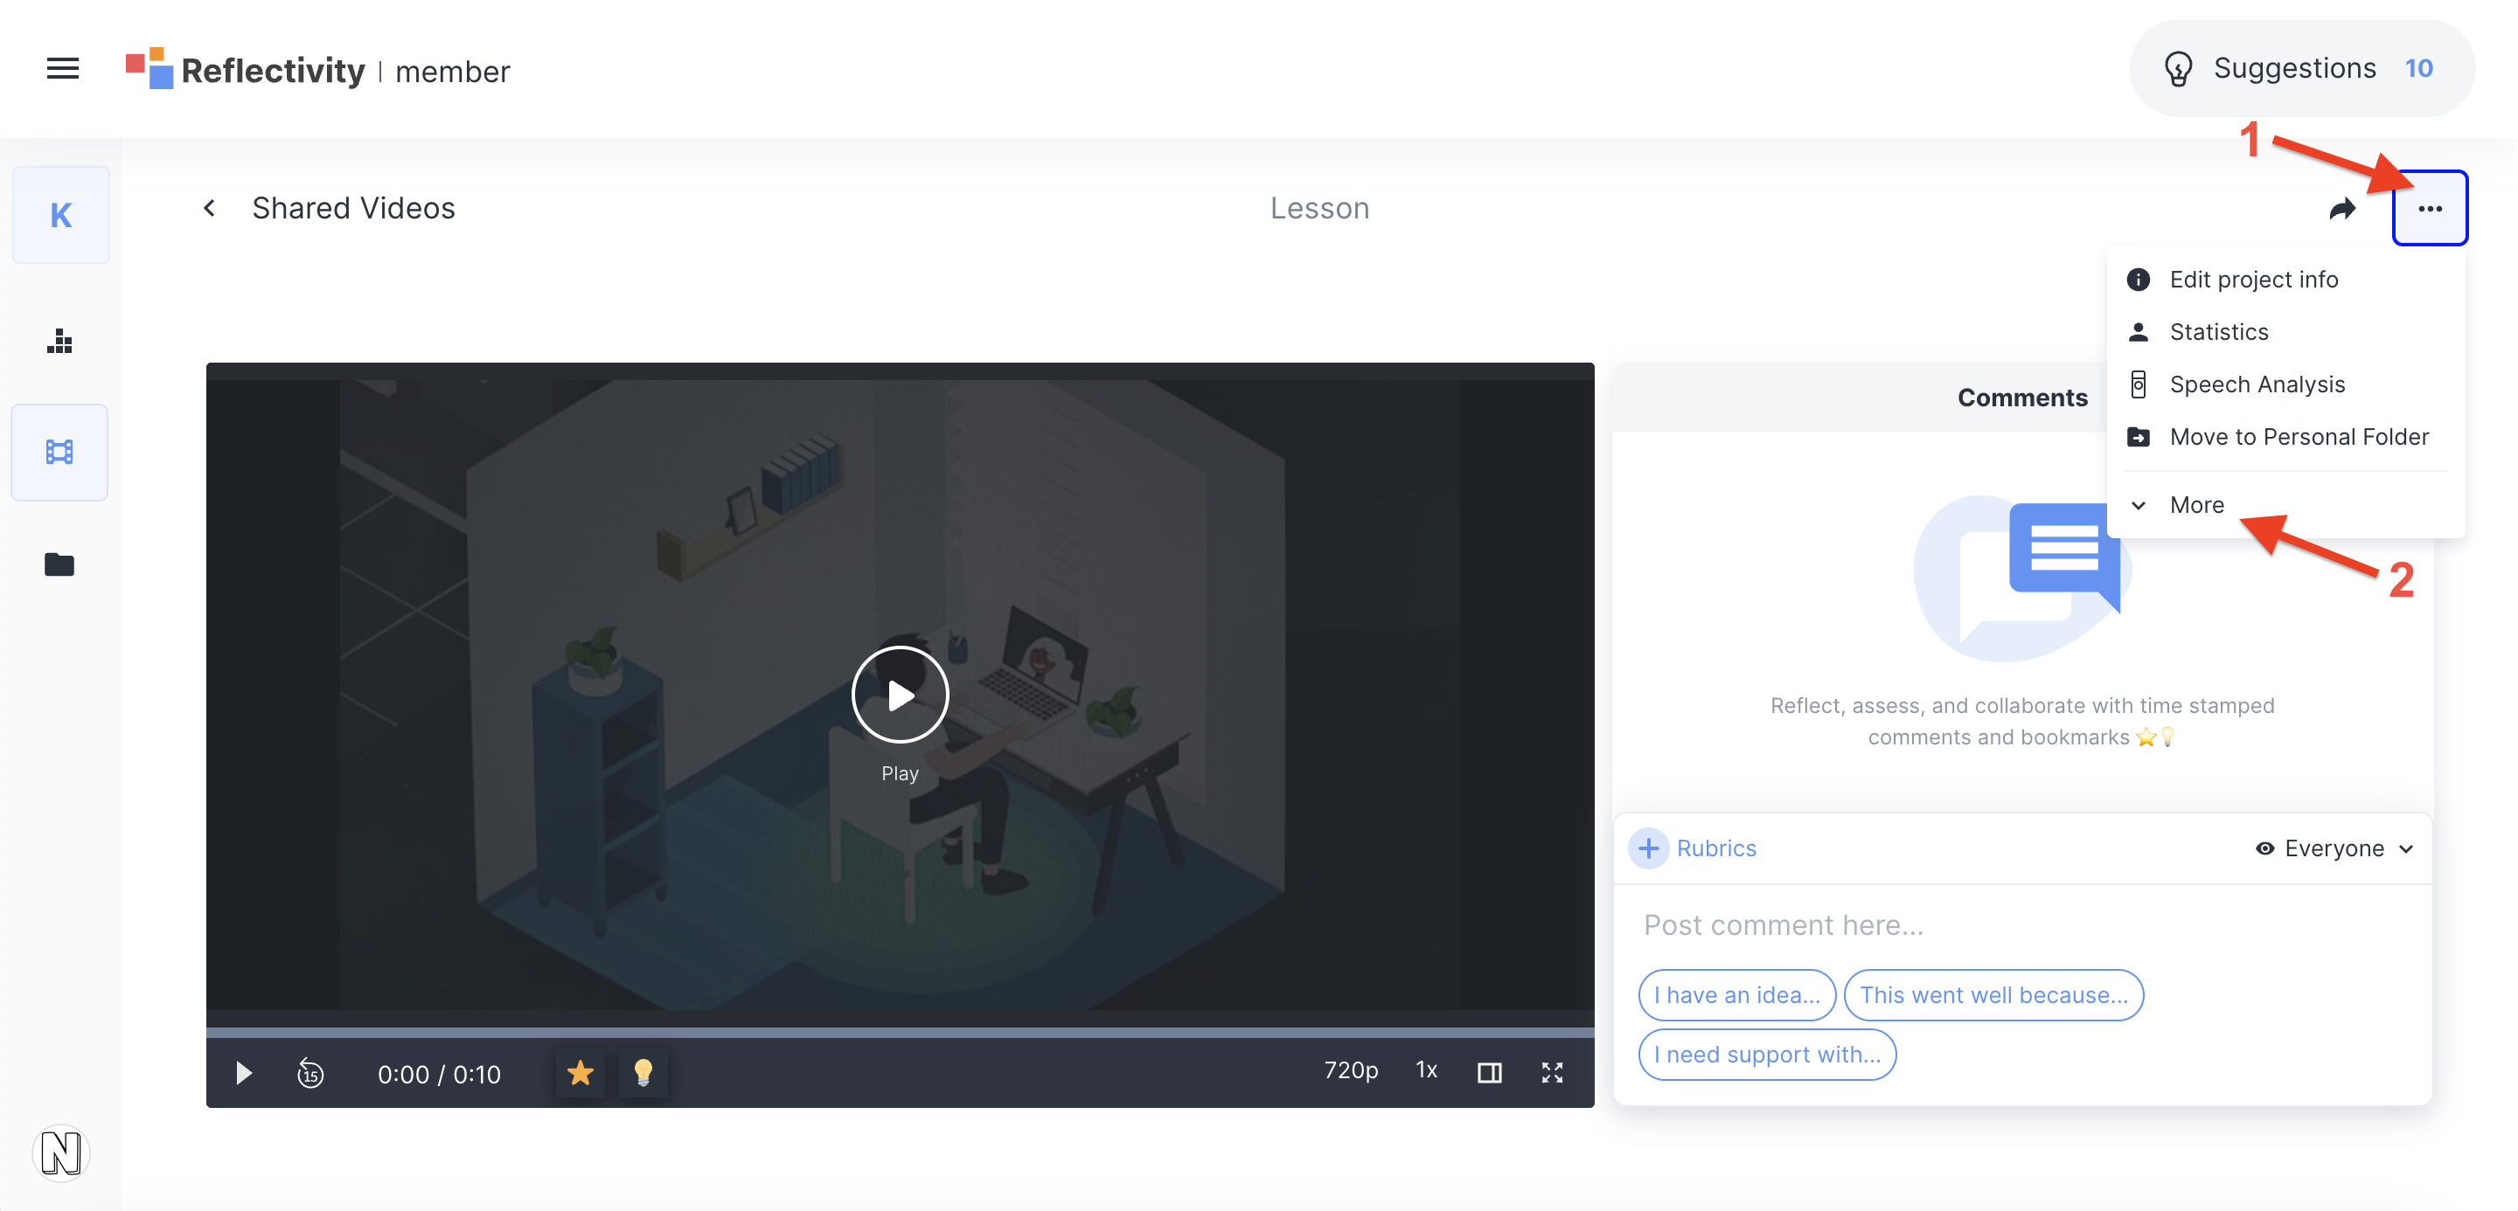2518x1211 pixels.
Task: Toggle the side-by-side layout view
Action: pos(1489,1073)
